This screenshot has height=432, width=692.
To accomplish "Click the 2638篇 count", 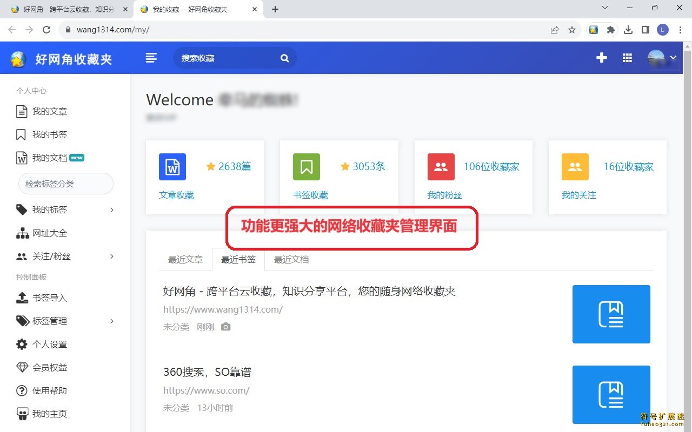I will point(235,166).
